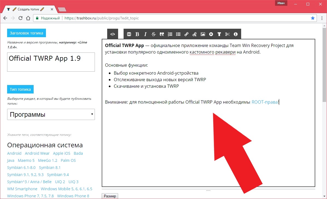Select the Java tag
327x199 pixels.
click(x=11, y=160)
